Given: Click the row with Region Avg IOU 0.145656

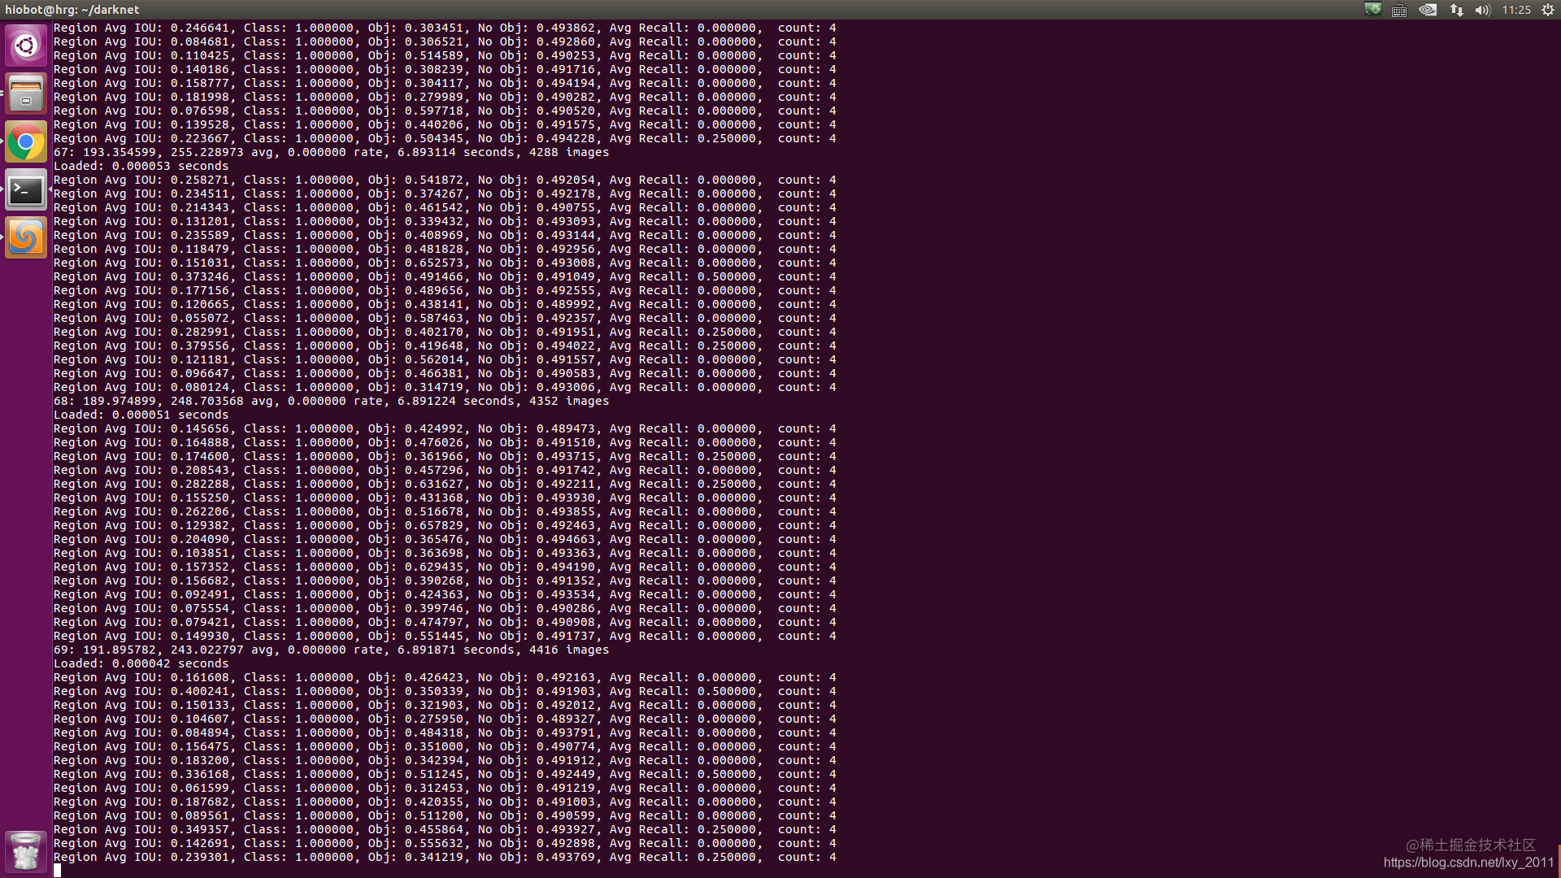Looking at the screenshot, I should tap(445, 428).
